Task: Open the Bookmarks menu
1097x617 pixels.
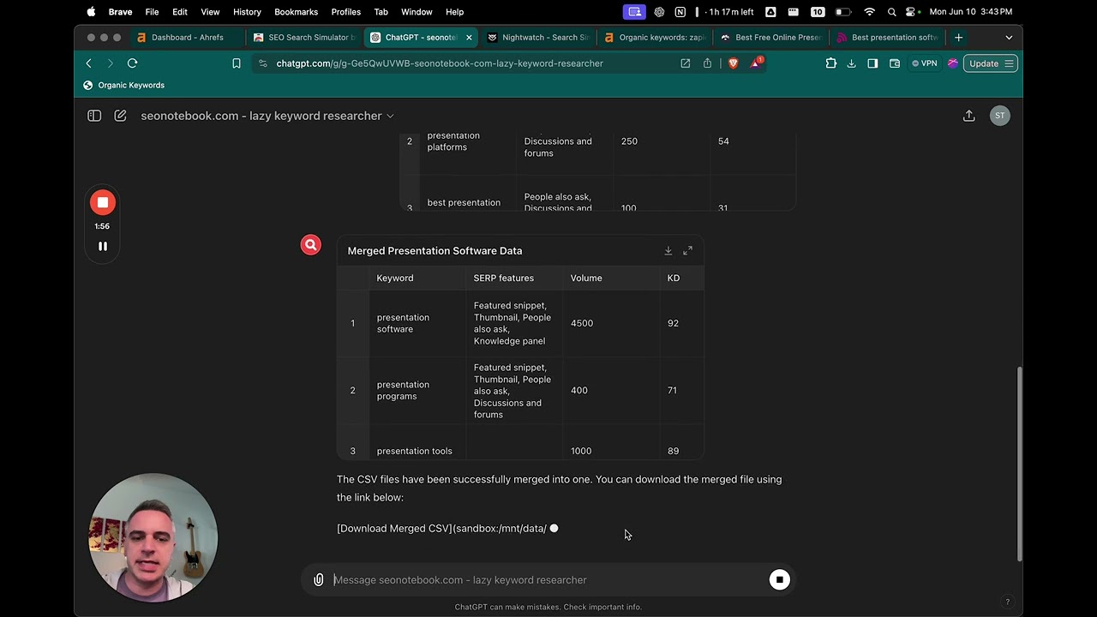Action: [296, 12]
